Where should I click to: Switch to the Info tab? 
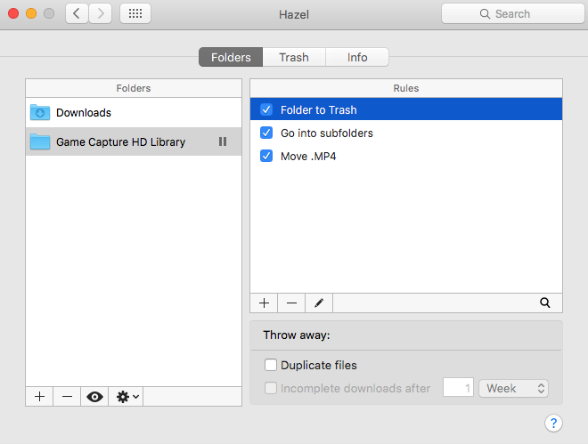[x=357, y=57]
